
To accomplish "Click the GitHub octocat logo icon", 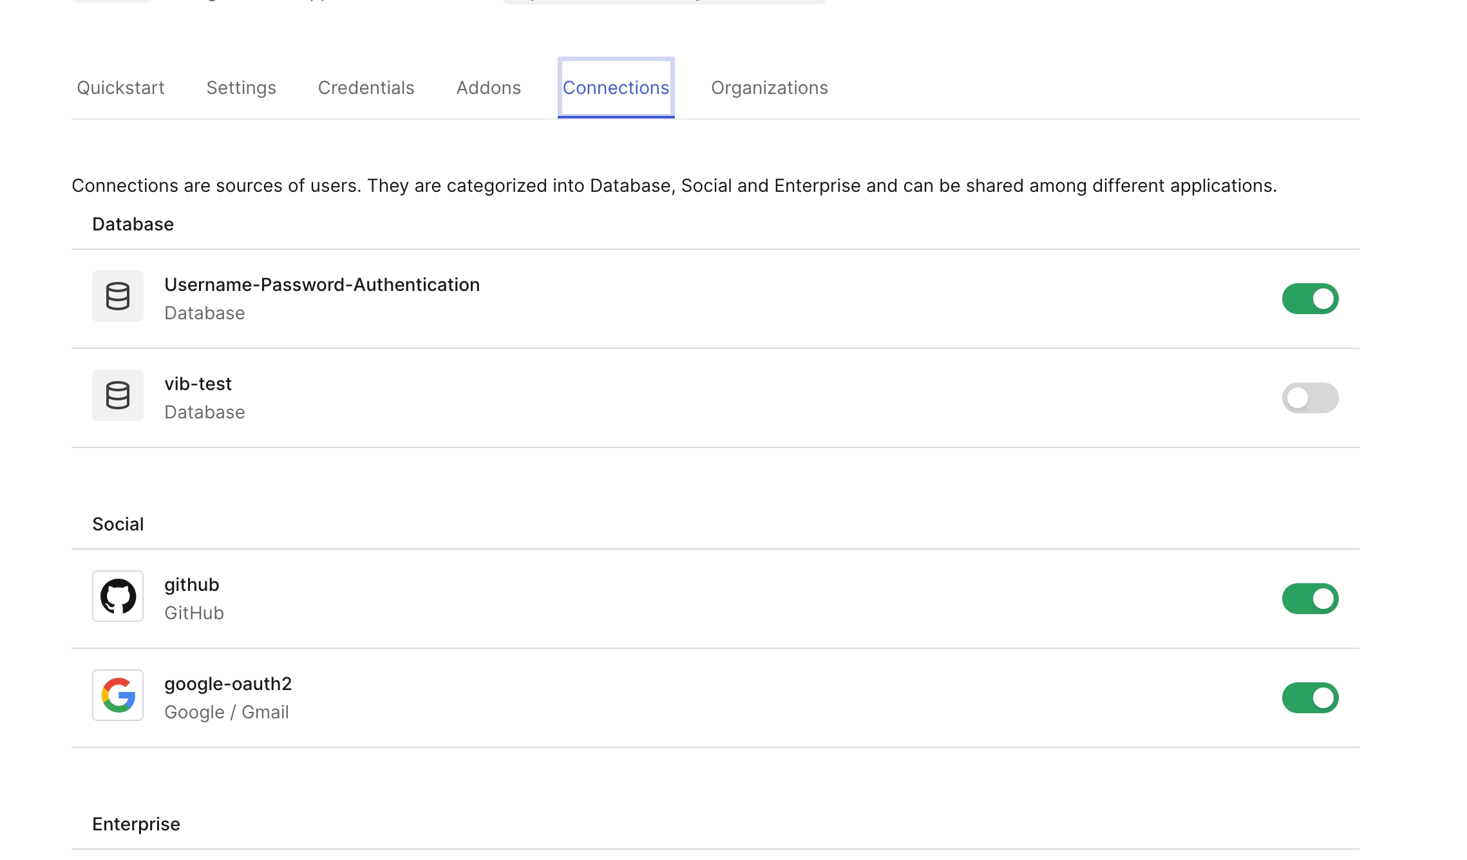I will point(117,596).
